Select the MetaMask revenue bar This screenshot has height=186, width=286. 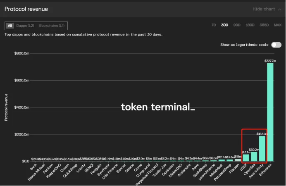(222, 160)
